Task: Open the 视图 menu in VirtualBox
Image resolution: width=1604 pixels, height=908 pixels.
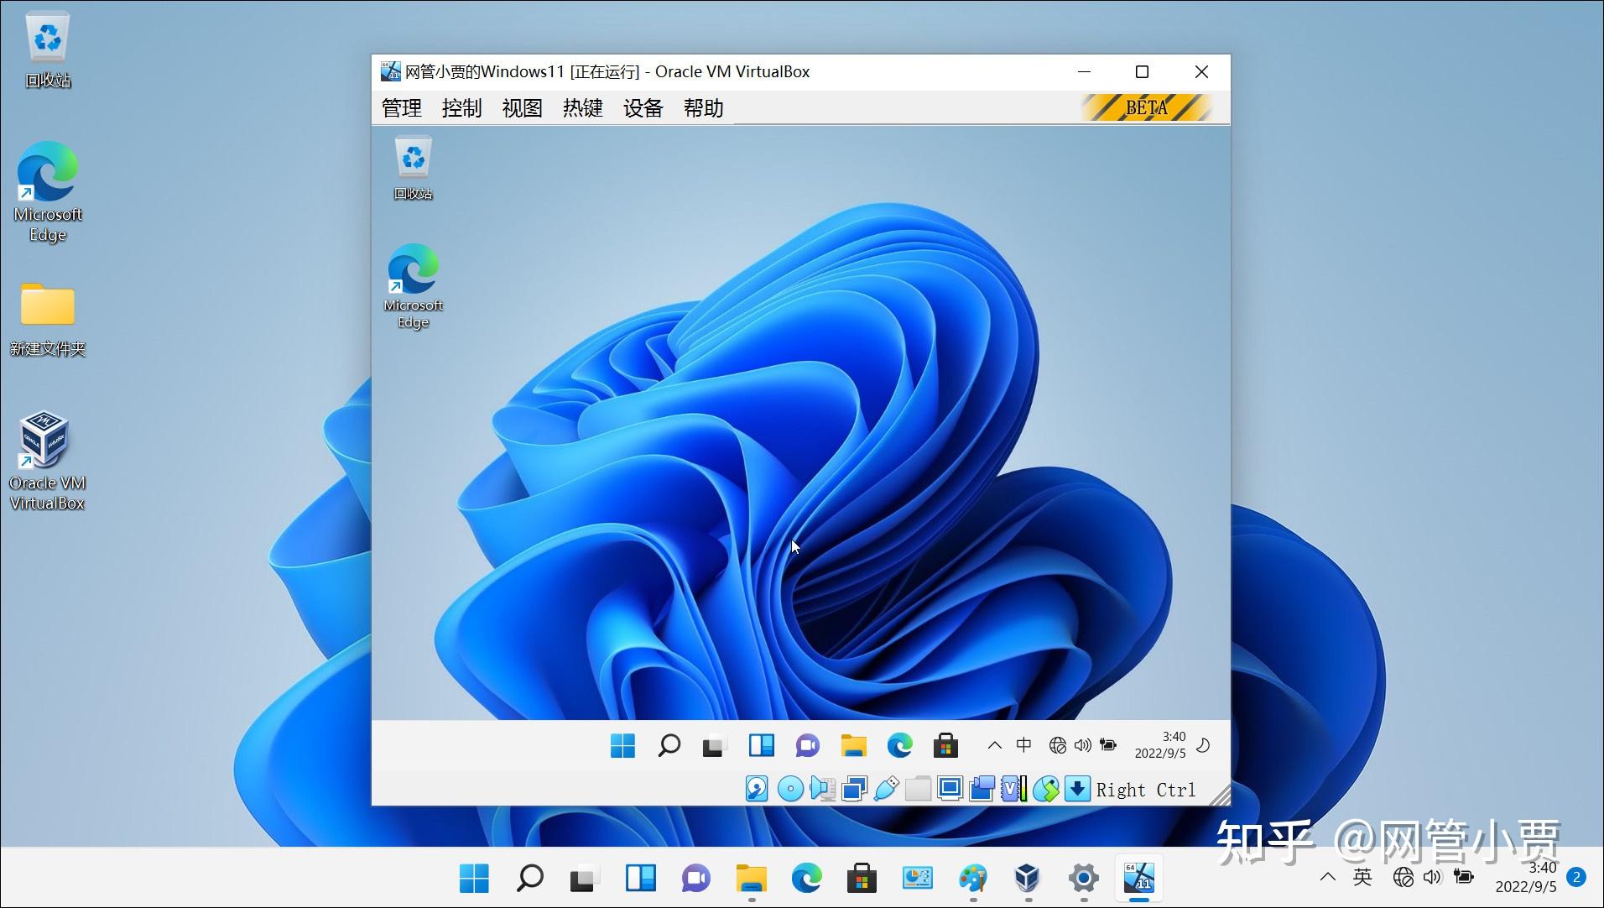Action: (x=523, y=108)
